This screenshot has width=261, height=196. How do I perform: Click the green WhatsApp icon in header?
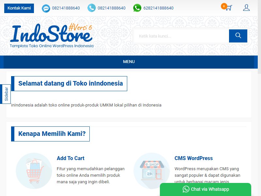click(137, 8)
